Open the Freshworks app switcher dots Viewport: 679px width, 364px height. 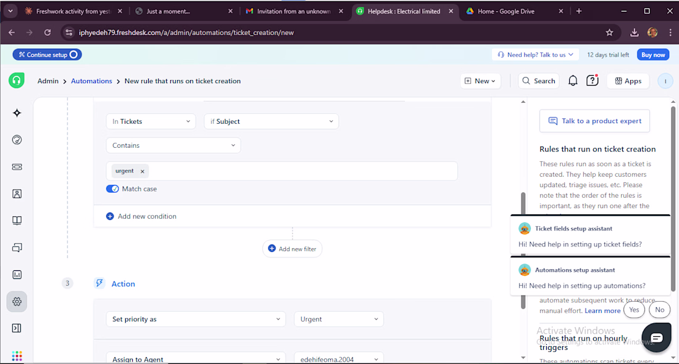tap(17, 356)
